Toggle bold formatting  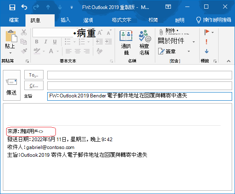[37, 42]
